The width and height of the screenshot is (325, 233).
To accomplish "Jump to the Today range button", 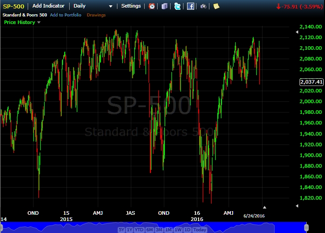I will click(x=200, y=229).
